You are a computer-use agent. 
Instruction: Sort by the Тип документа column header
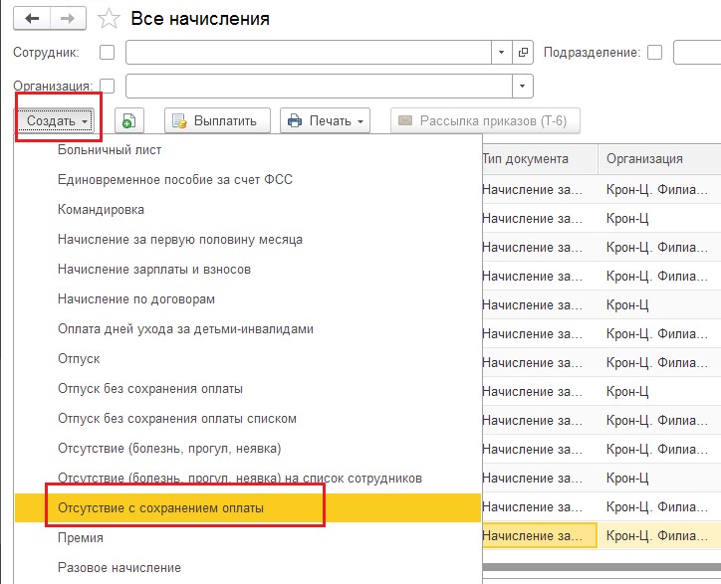tap(540, 159)
